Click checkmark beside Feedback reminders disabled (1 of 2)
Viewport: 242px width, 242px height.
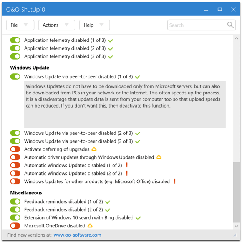(108, 202)
